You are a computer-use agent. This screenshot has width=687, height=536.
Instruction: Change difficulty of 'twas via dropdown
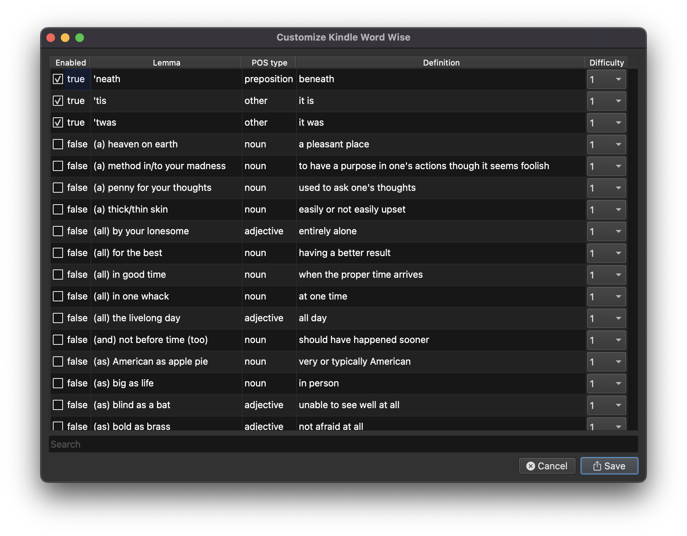click(606, 123)
